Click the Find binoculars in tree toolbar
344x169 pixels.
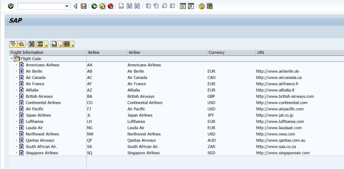(32, 44)
